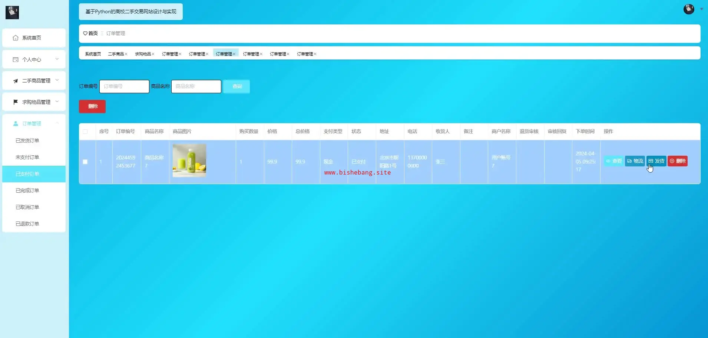Click the 查询 search button
The image size is (708, 338).
236,87
